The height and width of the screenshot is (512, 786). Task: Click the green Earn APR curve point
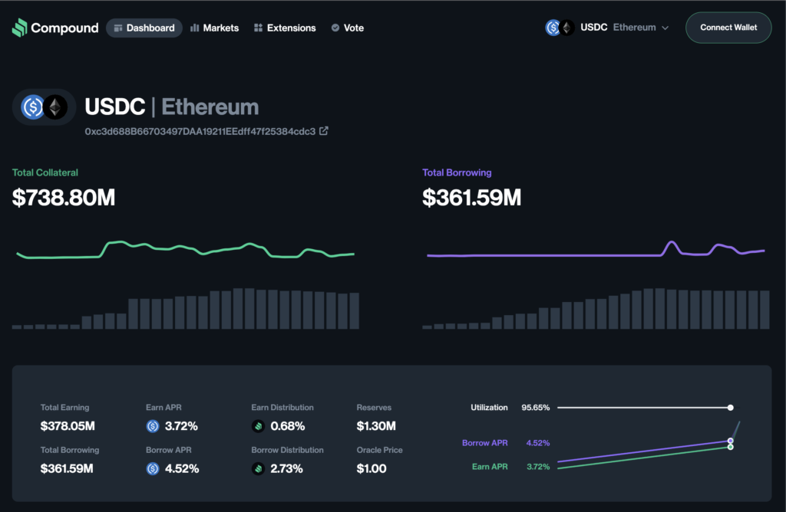tap(731, 447)
